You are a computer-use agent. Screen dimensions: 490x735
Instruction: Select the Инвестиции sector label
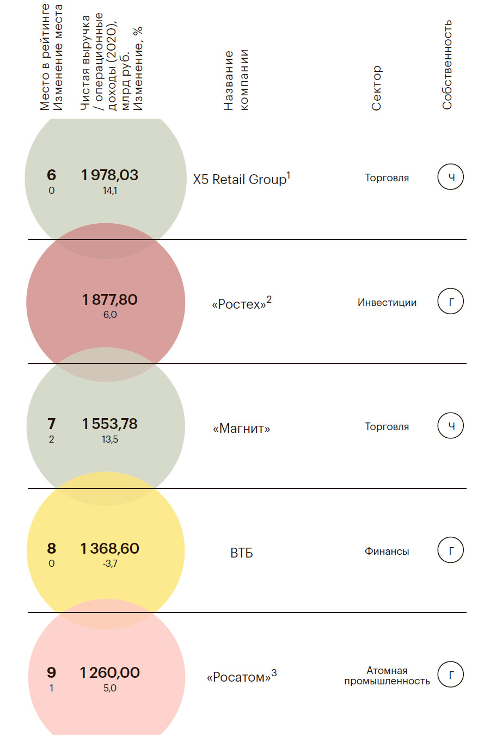point(387,303)
